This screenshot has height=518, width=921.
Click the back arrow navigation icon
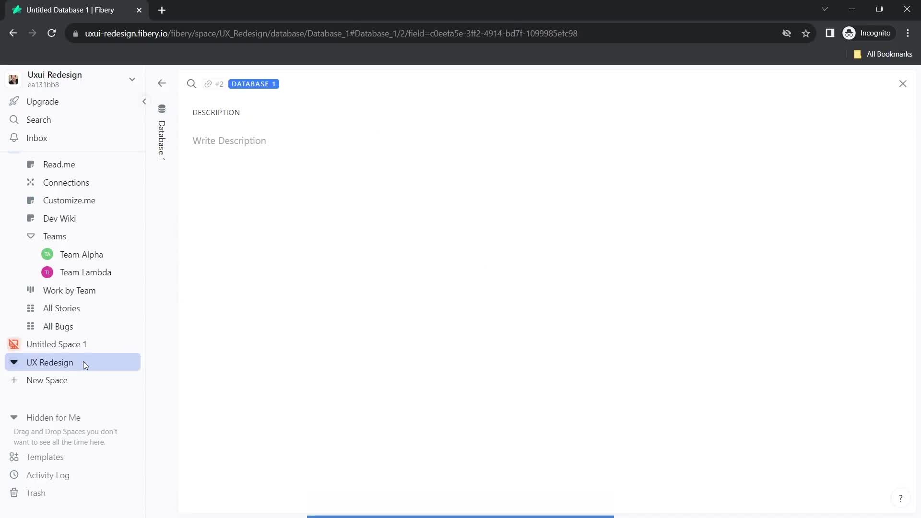tap(163, 83)
